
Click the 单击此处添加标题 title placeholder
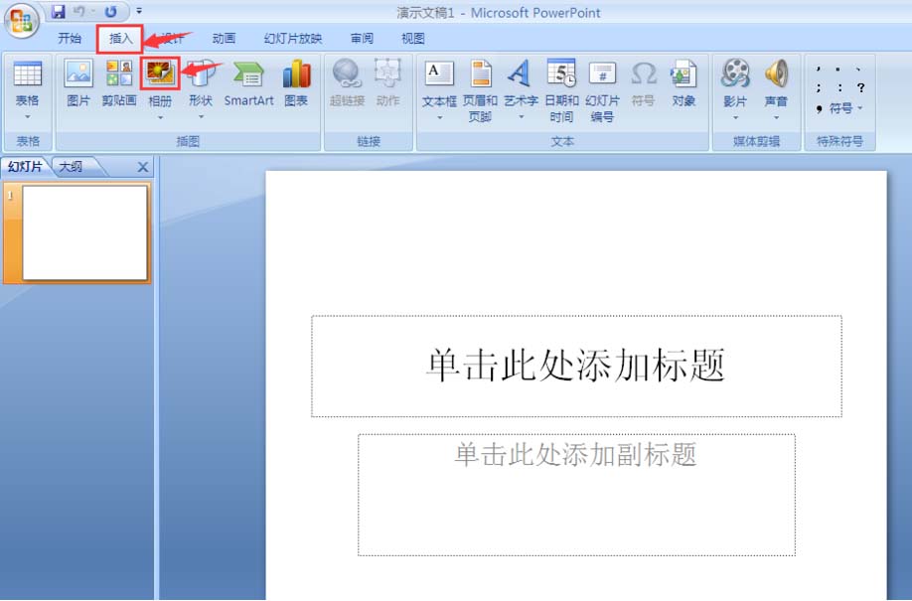pos(576,366)
